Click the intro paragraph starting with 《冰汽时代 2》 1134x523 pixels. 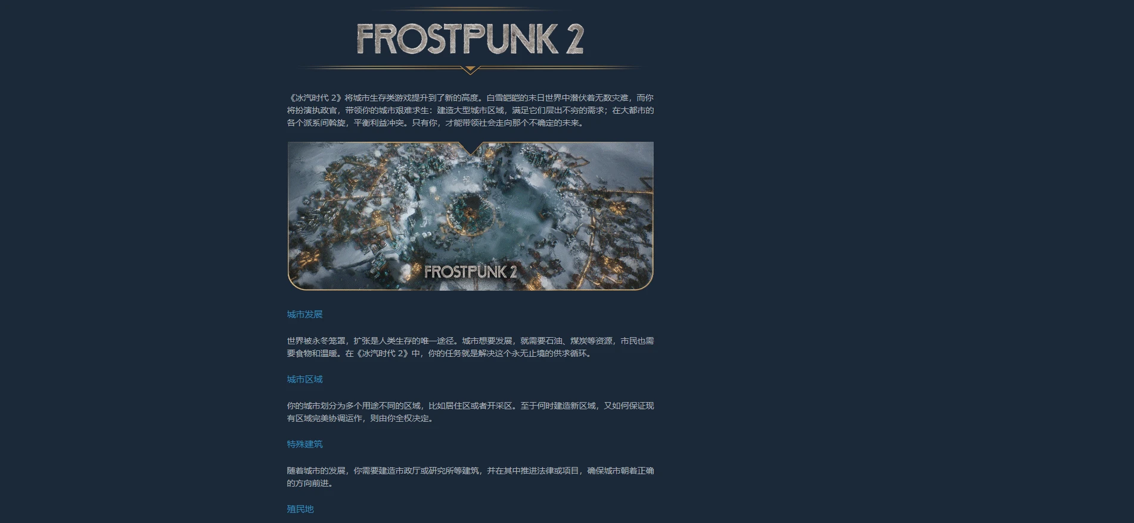coord(470,110)
